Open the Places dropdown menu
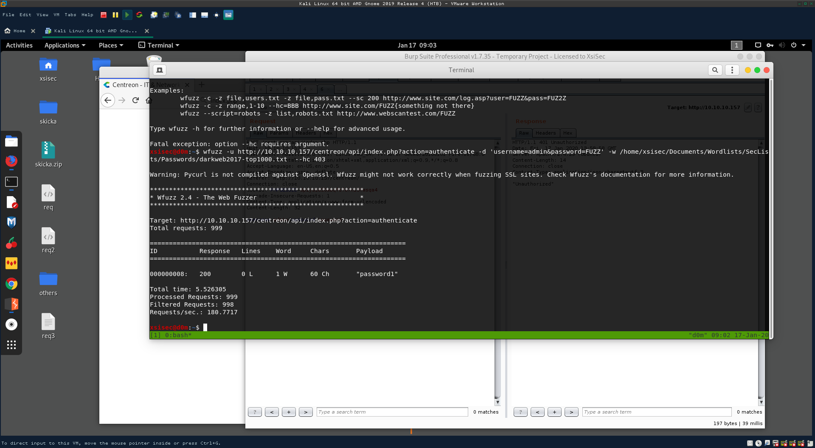This screenshot has height=448, width=815. point(111,45)
